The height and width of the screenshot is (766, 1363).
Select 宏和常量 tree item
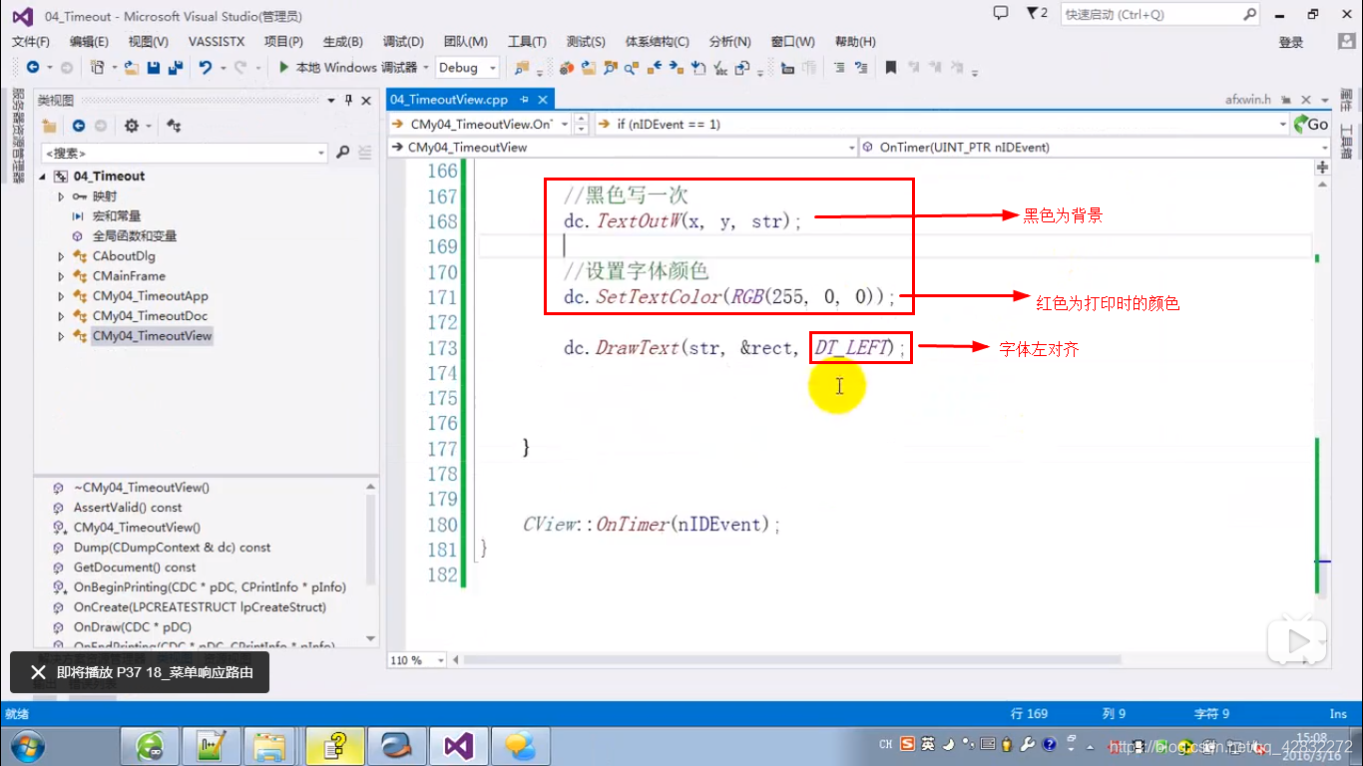(x=117, y=216)
